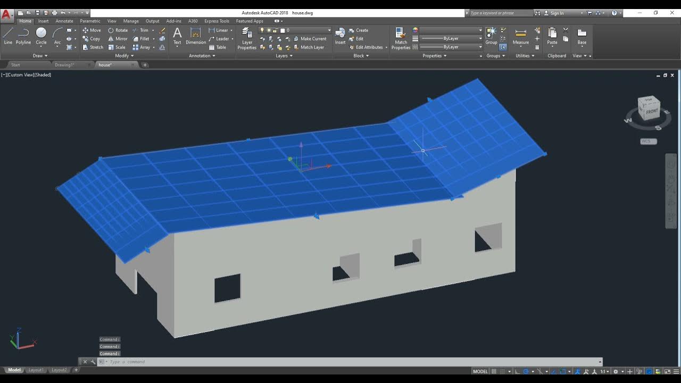This screenshot has width=681, height=383.
Task: Expand the Layers panel
Action: click(284, 56)
